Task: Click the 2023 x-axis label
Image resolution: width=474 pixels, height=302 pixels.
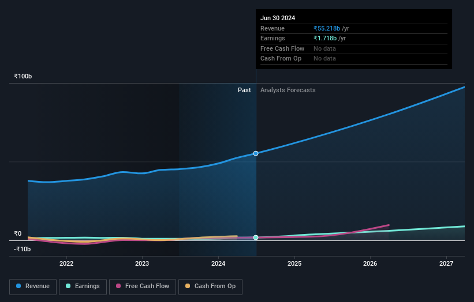Action: pyautogui.click(x=142, y=264)
